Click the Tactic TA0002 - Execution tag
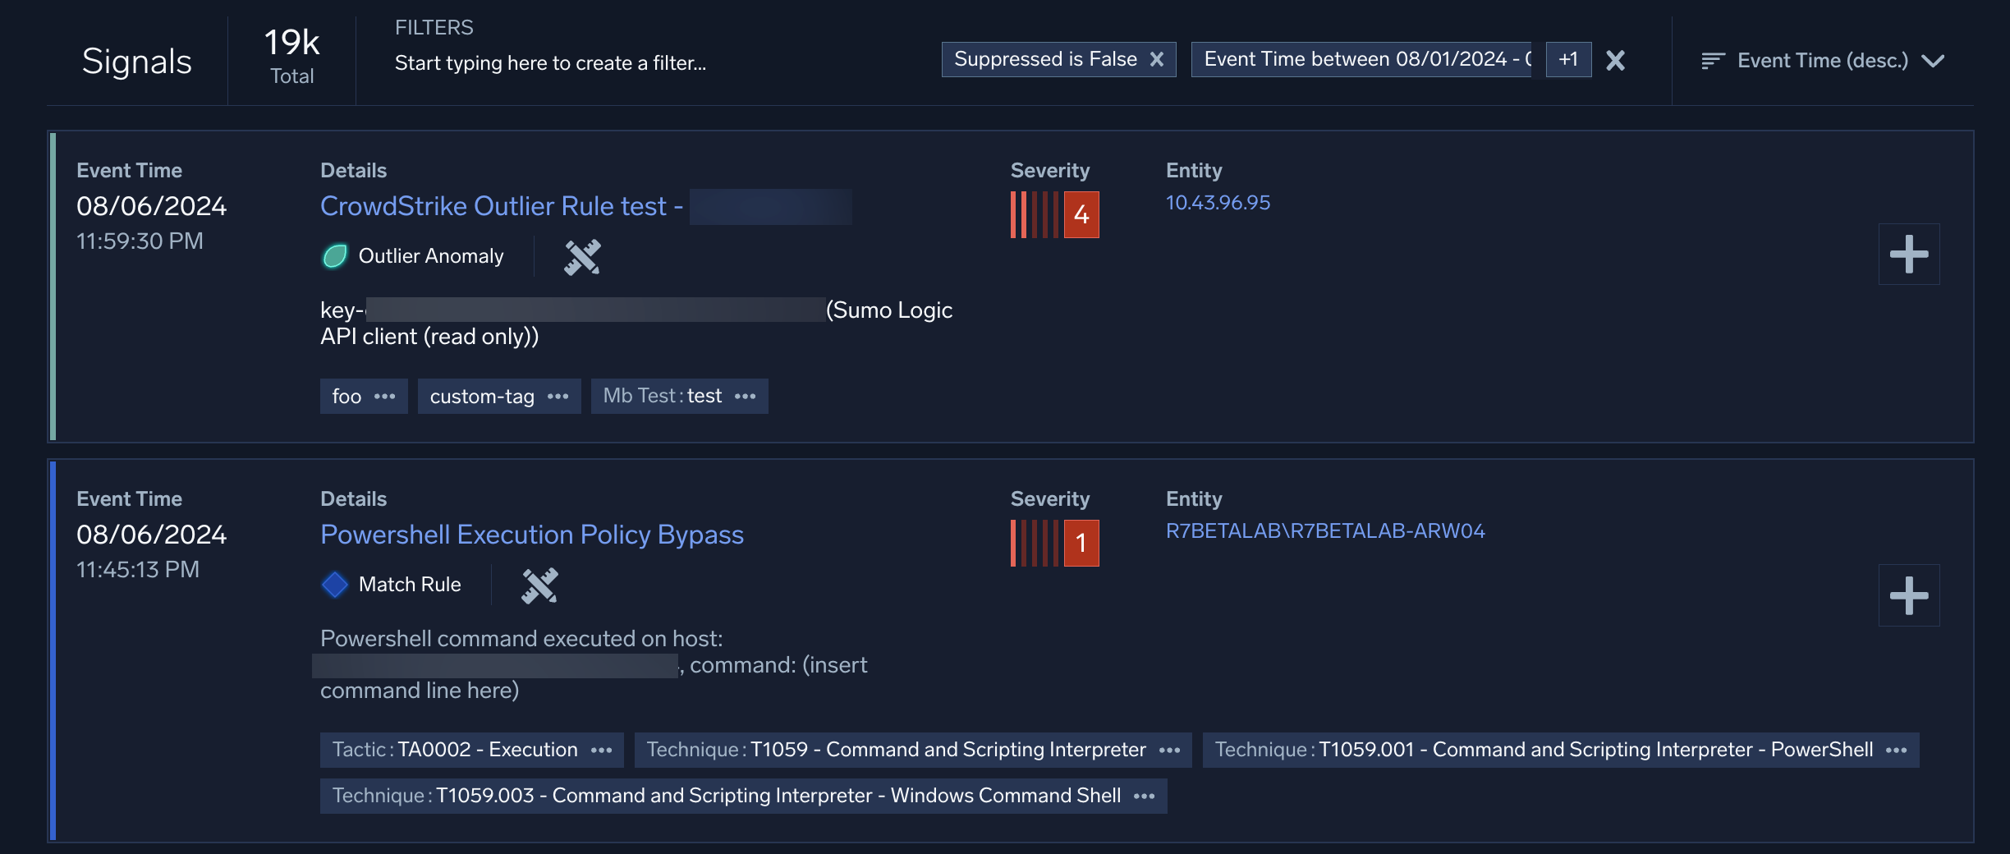This screenshot has width=2010, height=854. coord(455,750)
